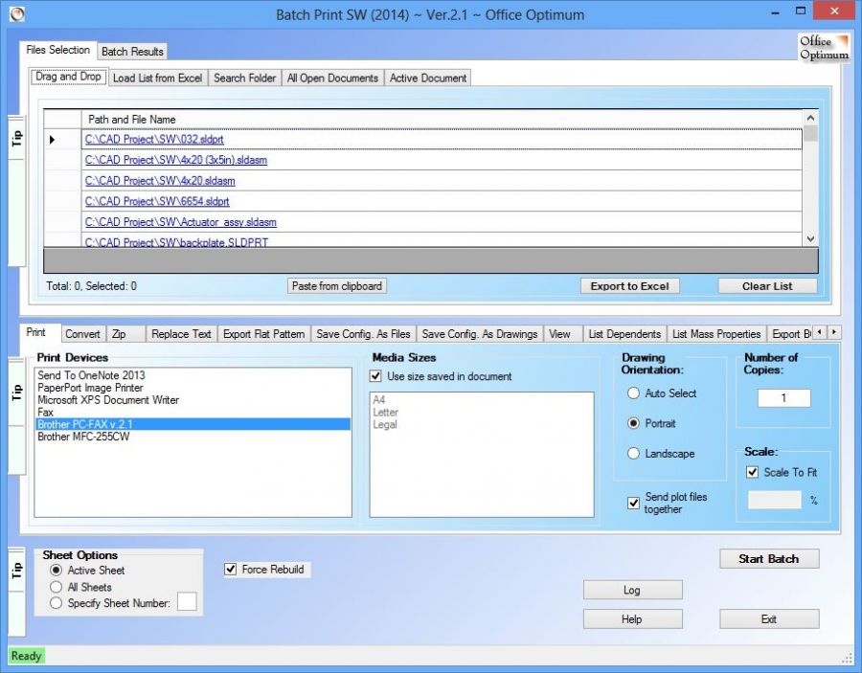Viewport: 862px width, 673px height.
Task: Toggle the Force Rebuild checkbox
Action: (230, 570)
